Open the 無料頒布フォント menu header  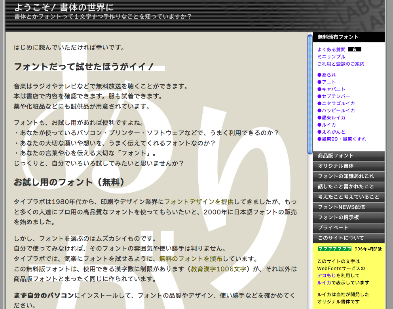(x=349, y=37)
